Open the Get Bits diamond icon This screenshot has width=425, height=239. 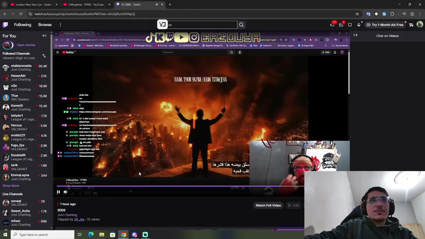[359, 25]
